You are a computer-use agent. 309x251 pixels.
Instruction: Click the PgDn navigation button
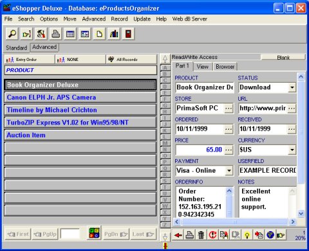pyautogui.click(x=116, y=234)
